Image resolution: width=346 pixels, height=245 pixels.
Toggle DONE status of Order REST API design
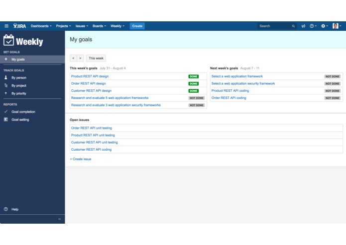tap(194, 84)
